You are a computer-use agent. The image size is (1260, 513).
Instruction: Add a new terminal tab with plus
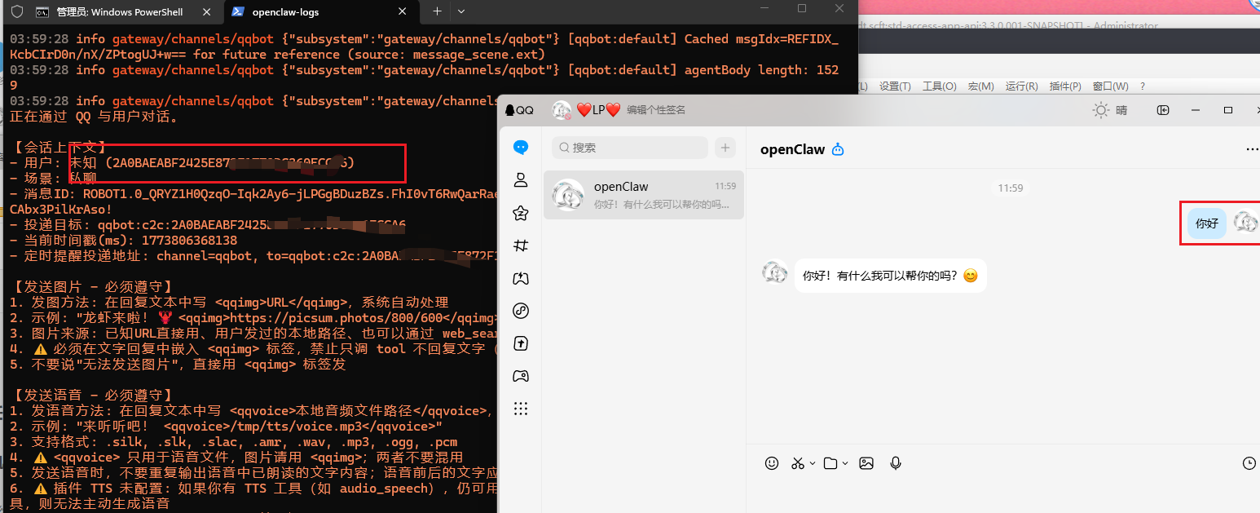pyautogui.click(x=437, y=11)
